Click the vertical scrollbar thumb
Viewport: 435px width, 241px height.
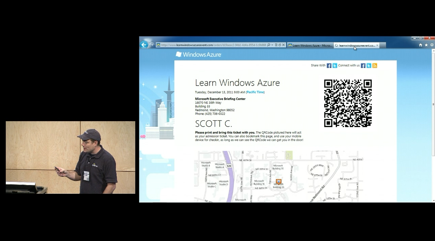(433, 104)
